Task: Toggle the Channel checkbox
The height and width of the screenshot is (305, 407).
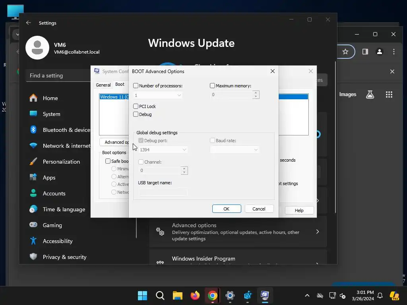Action: 141,162
